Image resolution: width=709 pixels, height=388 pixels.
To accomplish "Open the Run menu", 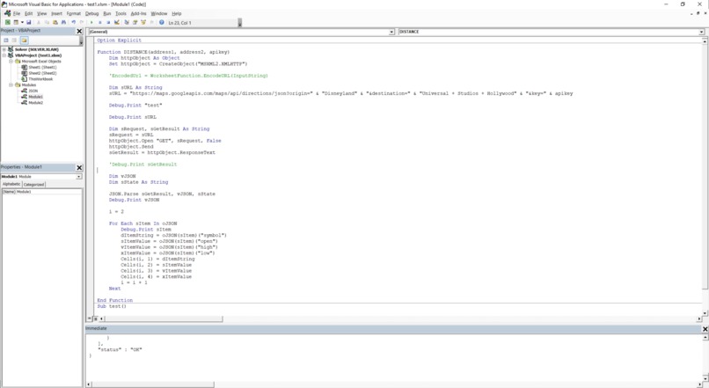I will click(106, 13).
